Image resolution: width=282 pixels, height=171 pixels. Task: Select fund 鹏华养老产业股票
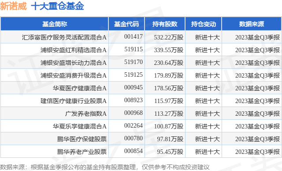click(82, 152)
